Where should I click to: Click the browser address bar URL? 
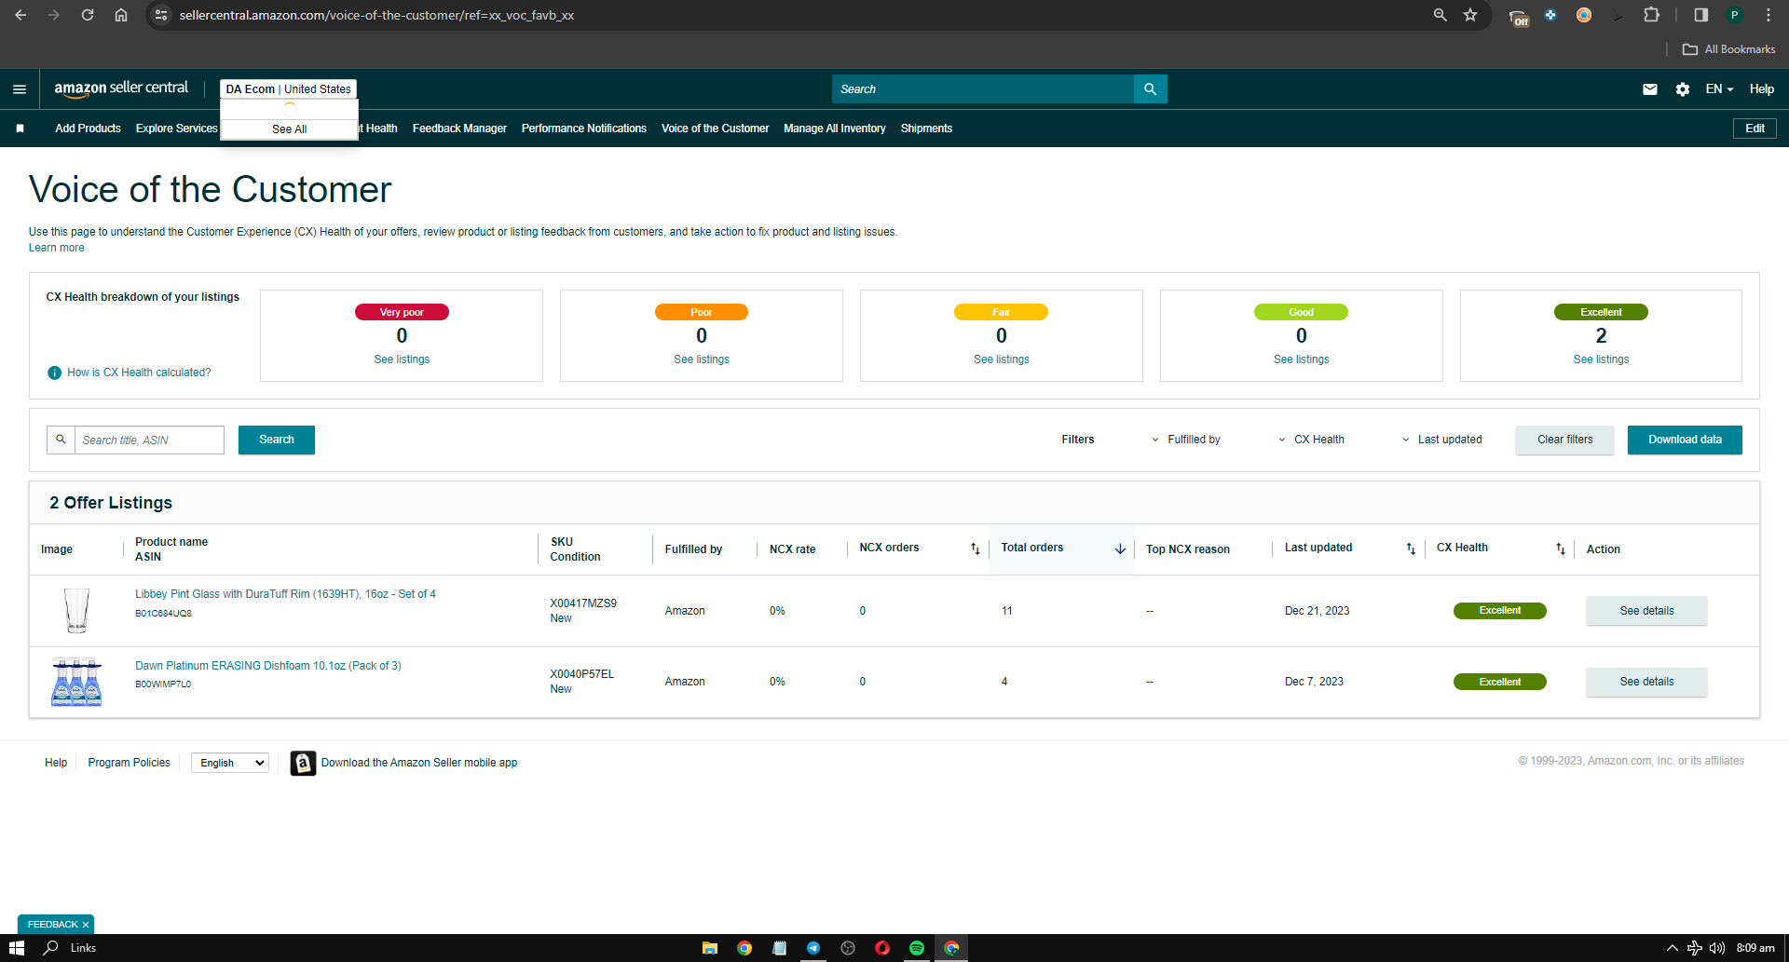tap(376, 15)
